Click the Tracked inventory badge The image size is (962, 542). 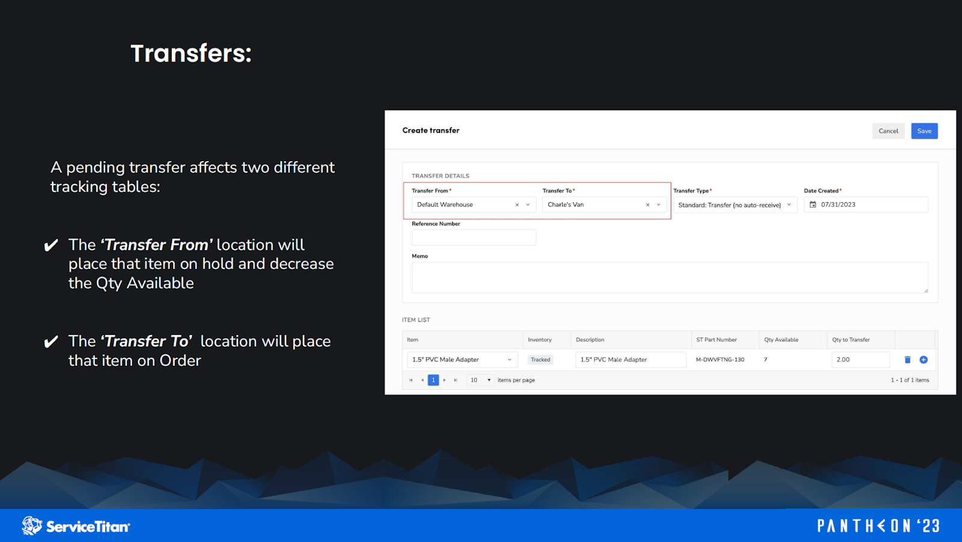pos(541,360)
